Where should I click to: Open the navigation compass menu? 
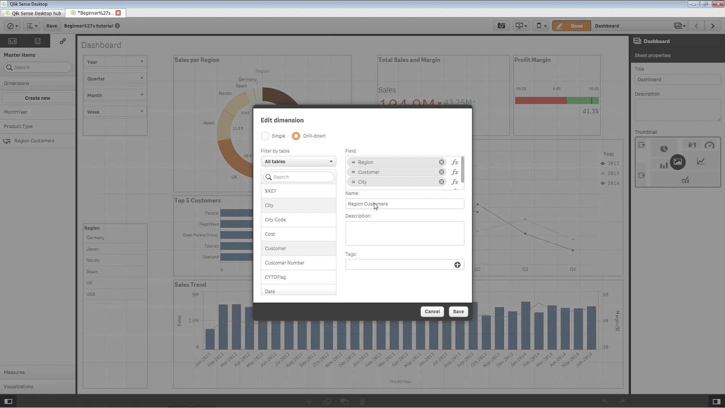click(11, 25)
